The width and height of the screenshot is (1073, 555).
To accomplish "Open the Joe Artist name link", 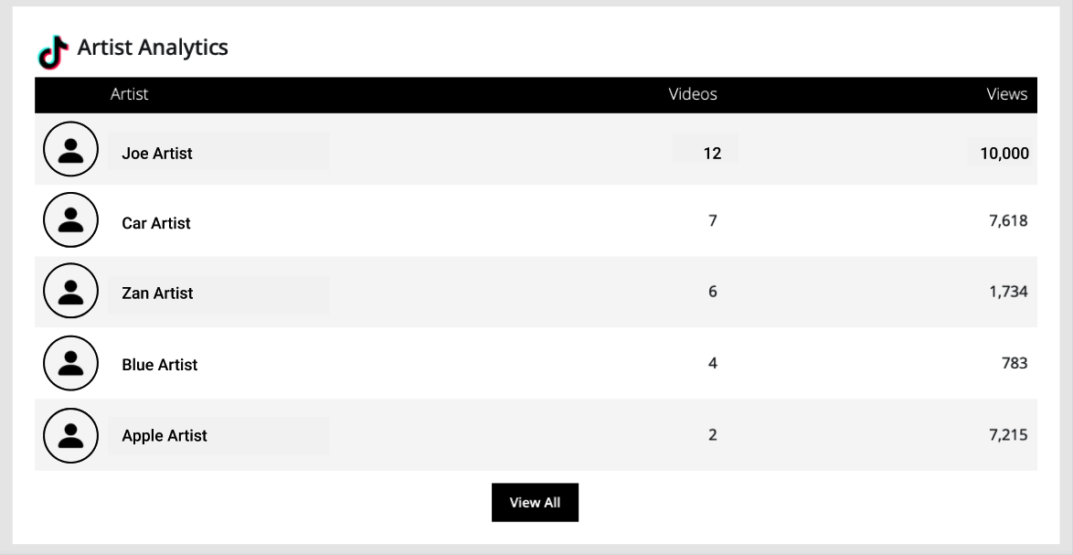I will tap(156, 154).
